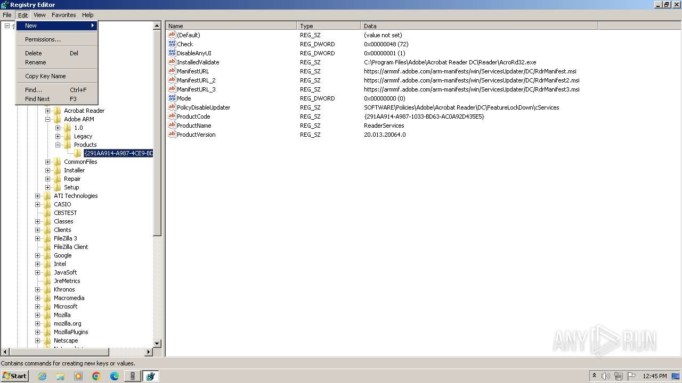The height and width of the screenshot is (383, 682).
Task: Select the Khronos key
Action: point(64,289)
